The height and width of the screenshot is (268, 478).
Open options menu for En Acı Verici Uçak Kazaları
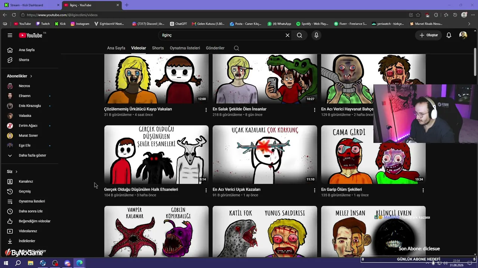314,190
